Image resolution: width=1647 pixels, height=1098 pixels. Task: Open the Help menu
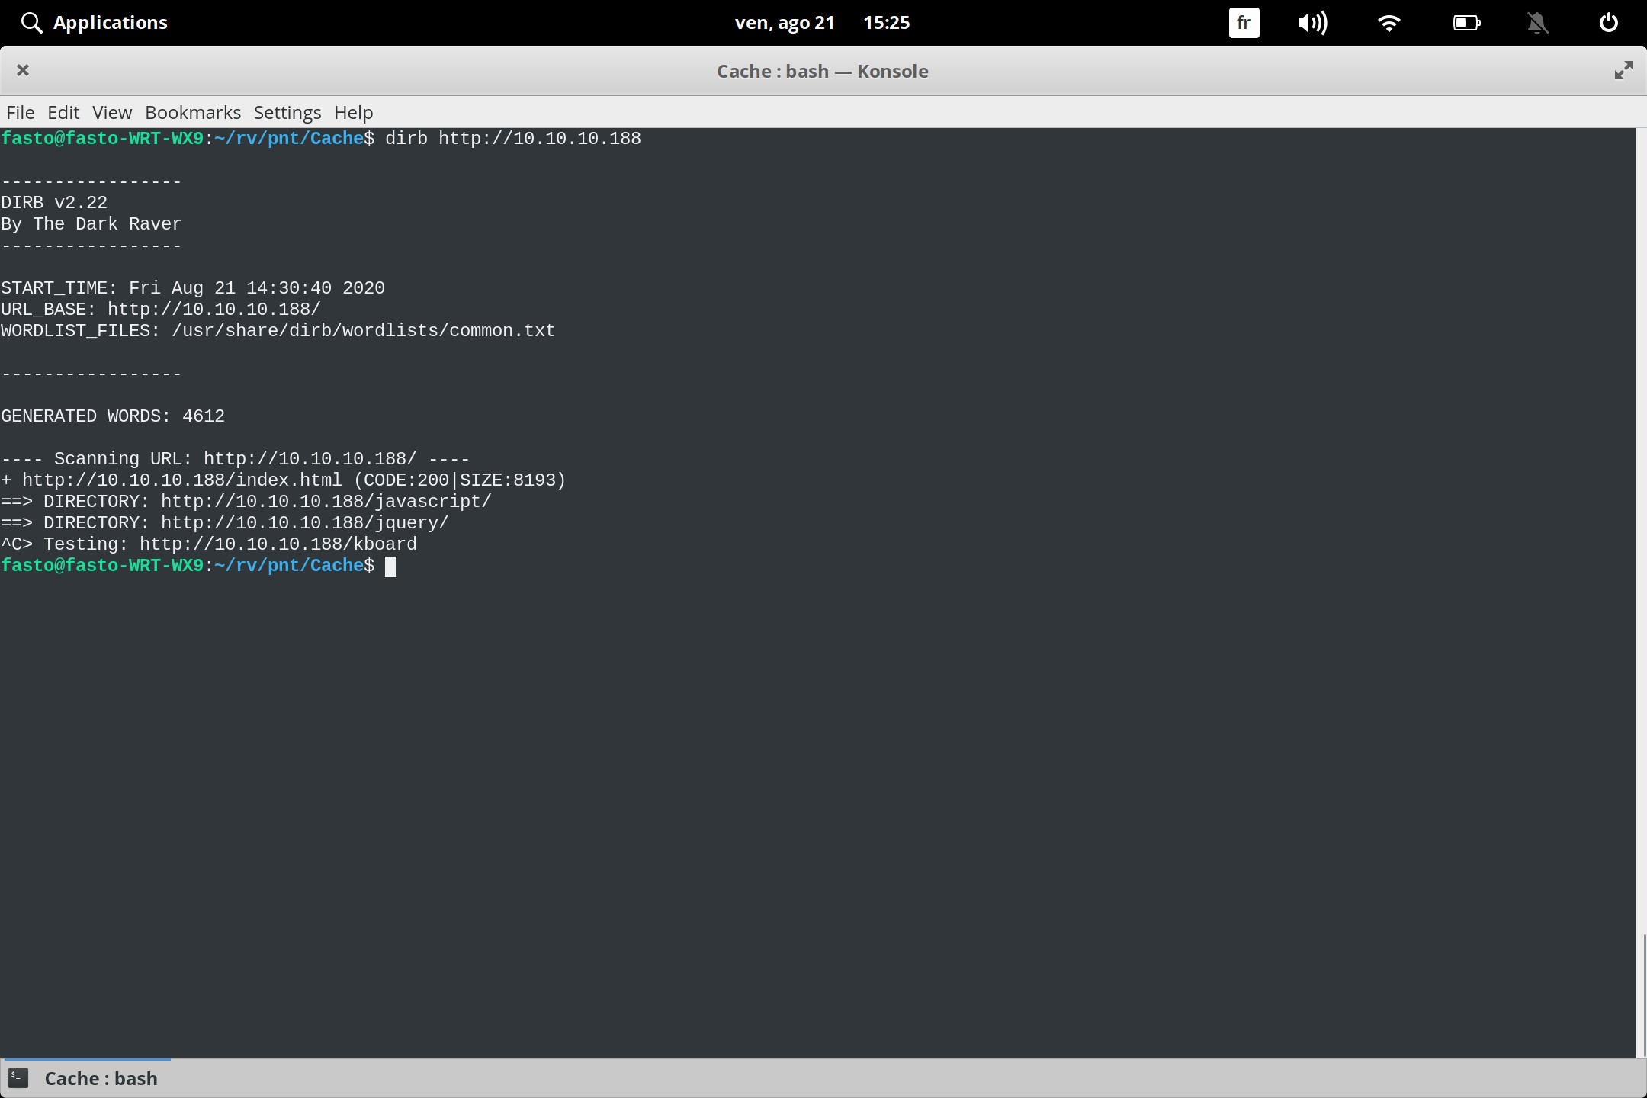click(353, 112)
